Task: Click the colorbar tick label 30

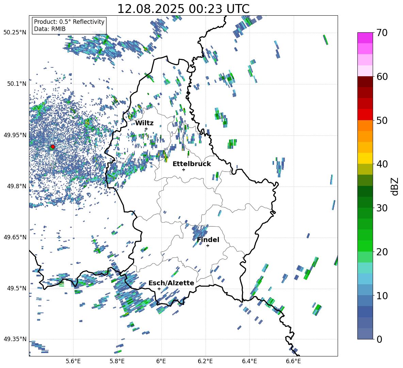Action: tap(382, 208)
